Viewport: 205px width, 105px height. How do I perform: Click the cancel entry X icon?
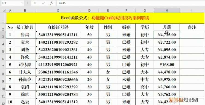coord(35,3)
